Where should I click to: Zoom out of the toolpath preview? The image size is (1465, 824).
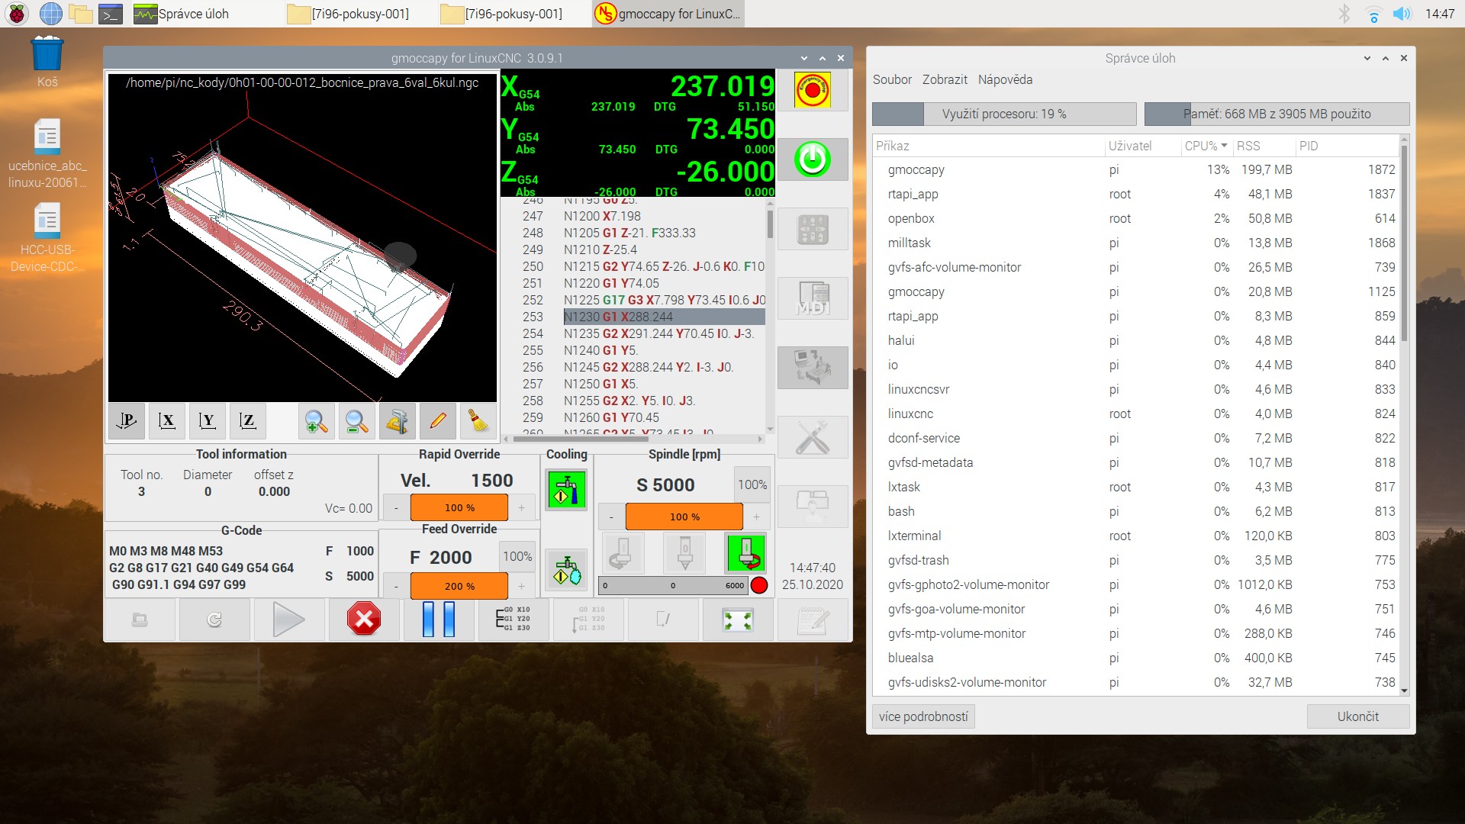coord(356,421)
